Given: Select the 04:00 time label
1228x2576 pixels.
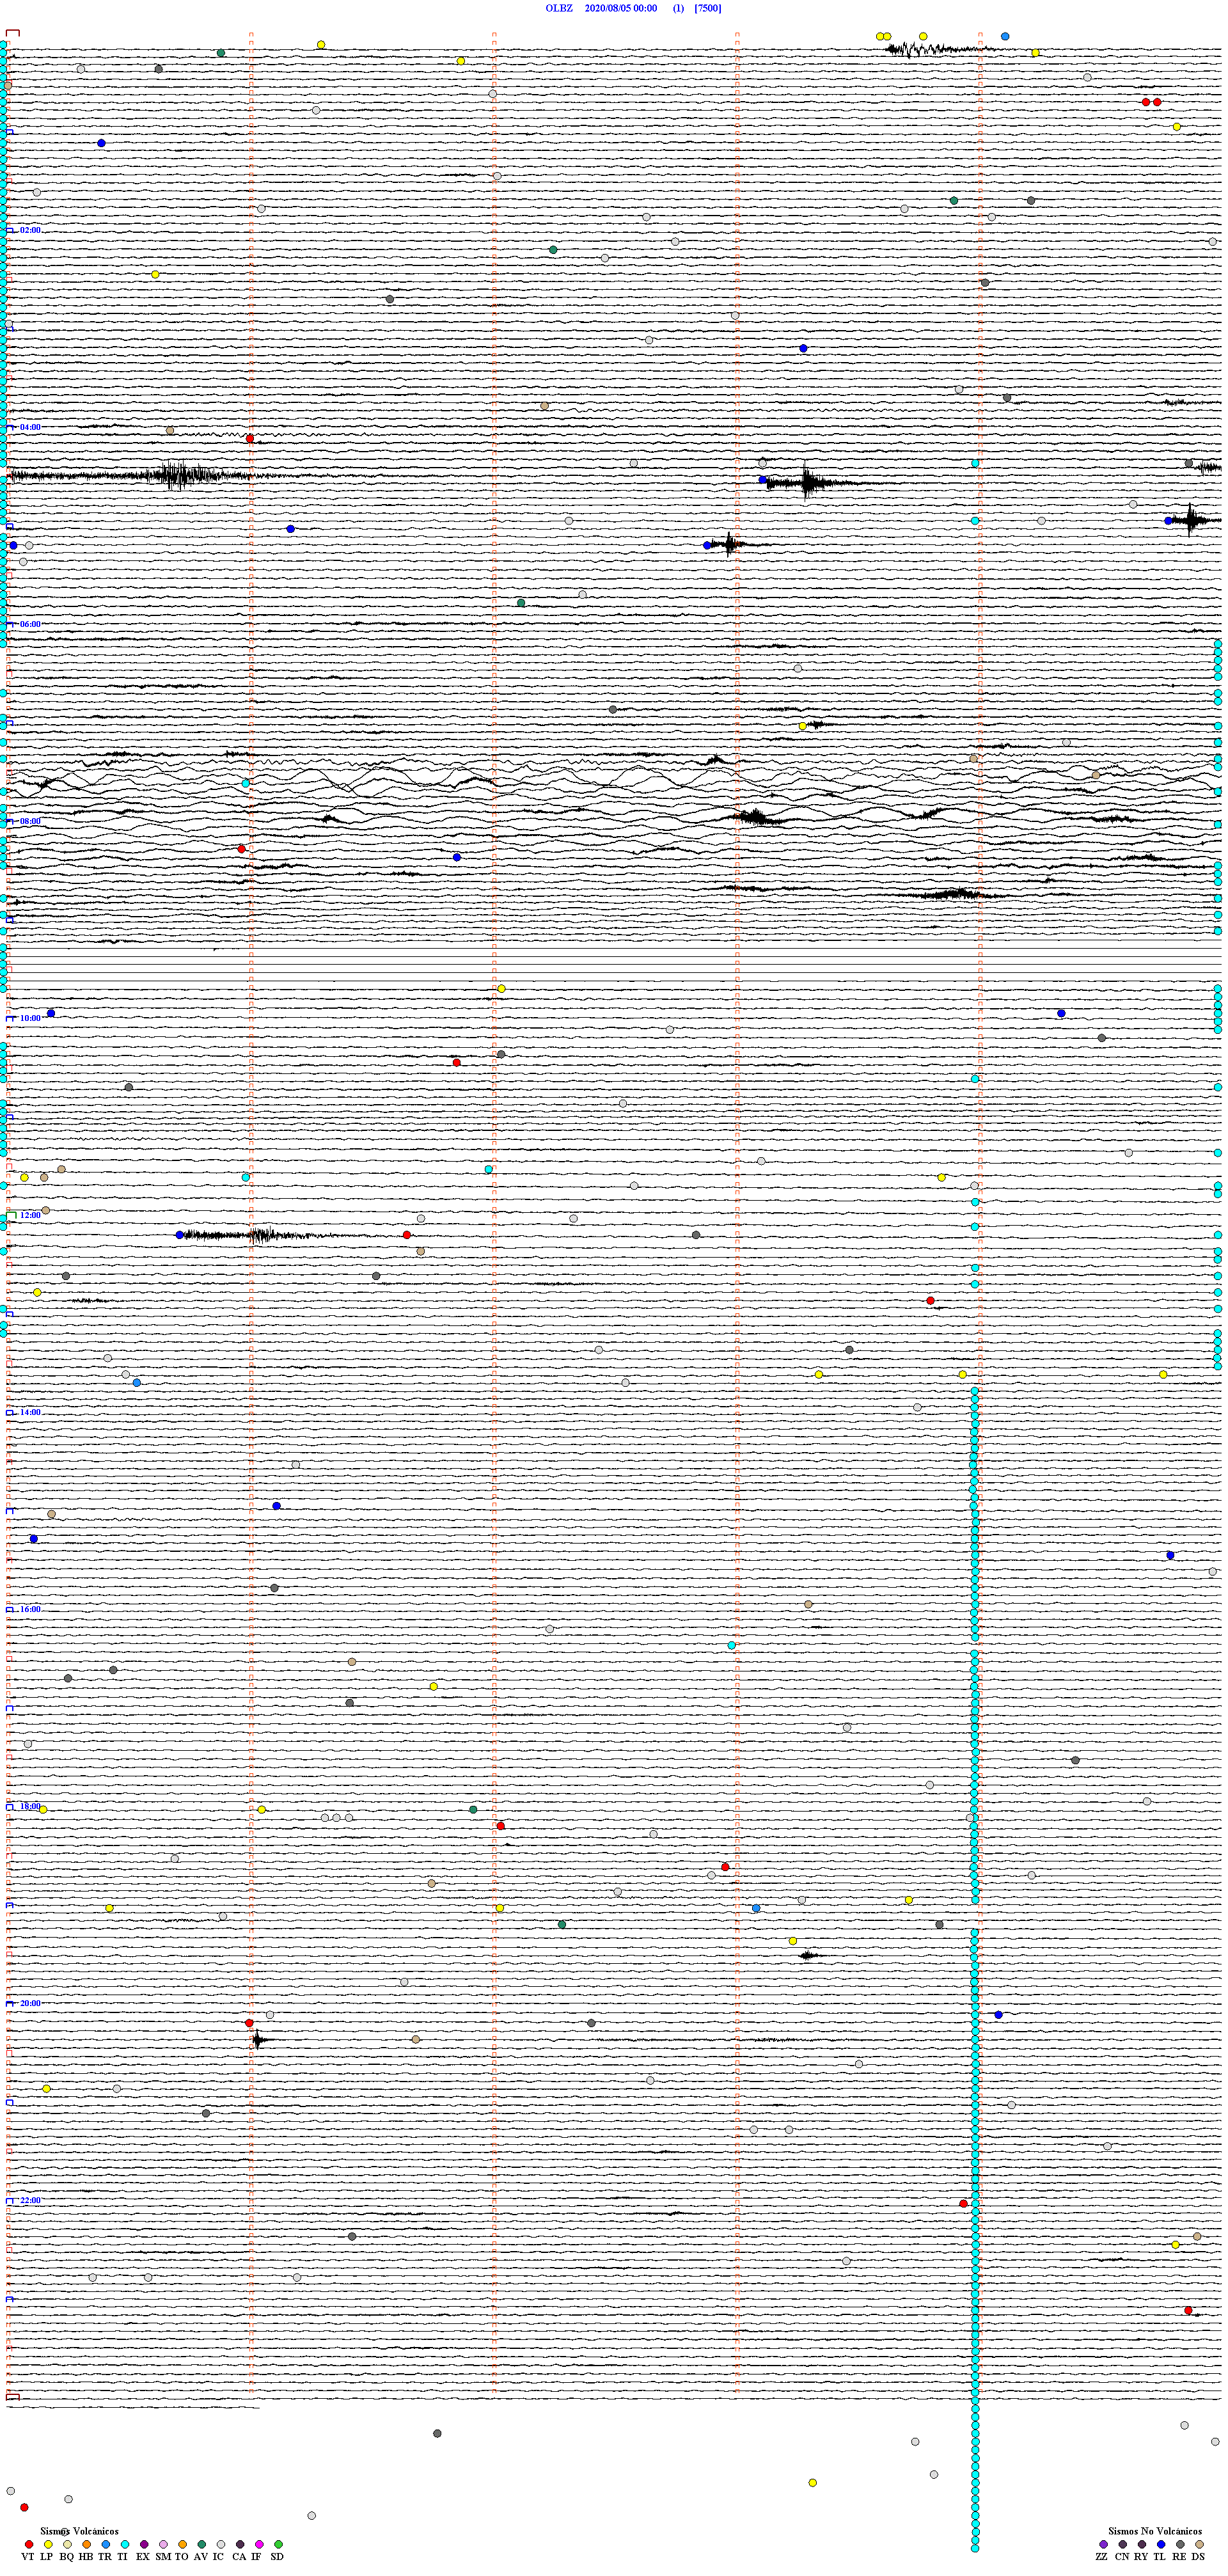Looking at the screenshot, I should coord(30,427).
